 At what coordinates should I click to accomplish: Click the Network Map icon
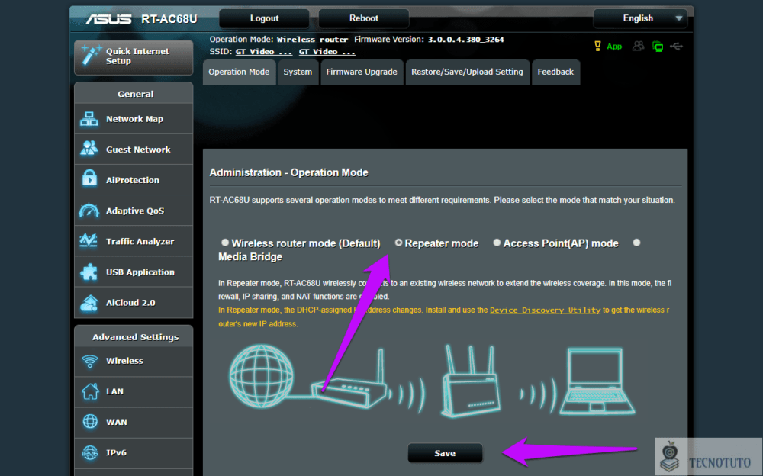[x=89, y=119]
